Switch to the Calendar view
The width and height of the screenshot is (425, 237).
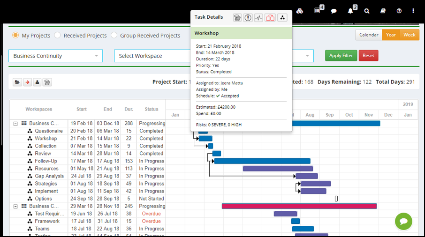click(x=369, y=35)
